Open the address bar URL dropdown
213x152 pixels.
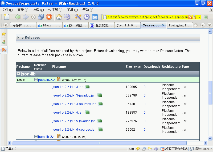[199, 17]
